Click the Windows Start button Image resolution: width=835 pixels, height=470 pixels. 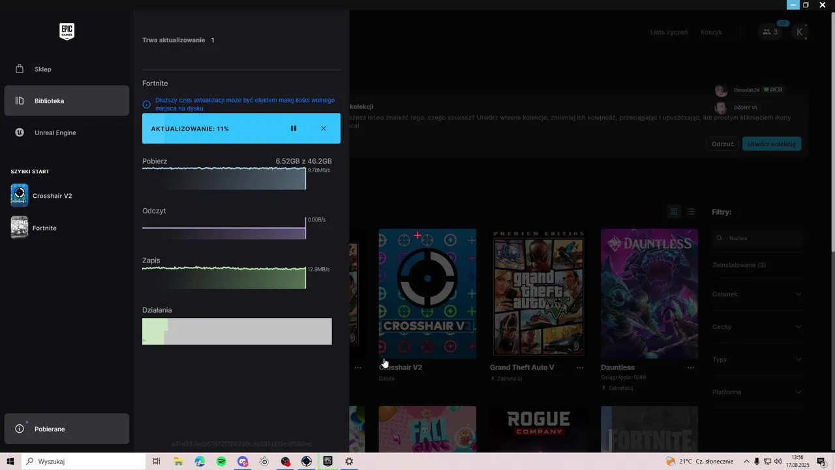[10, 462]
